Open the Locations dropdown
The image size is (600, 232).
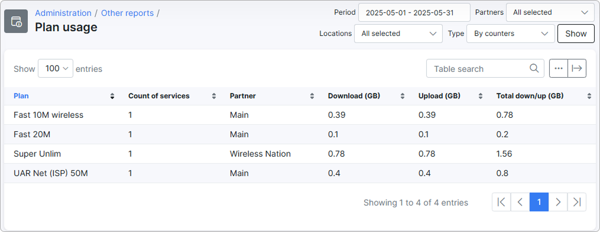(398, 34)
